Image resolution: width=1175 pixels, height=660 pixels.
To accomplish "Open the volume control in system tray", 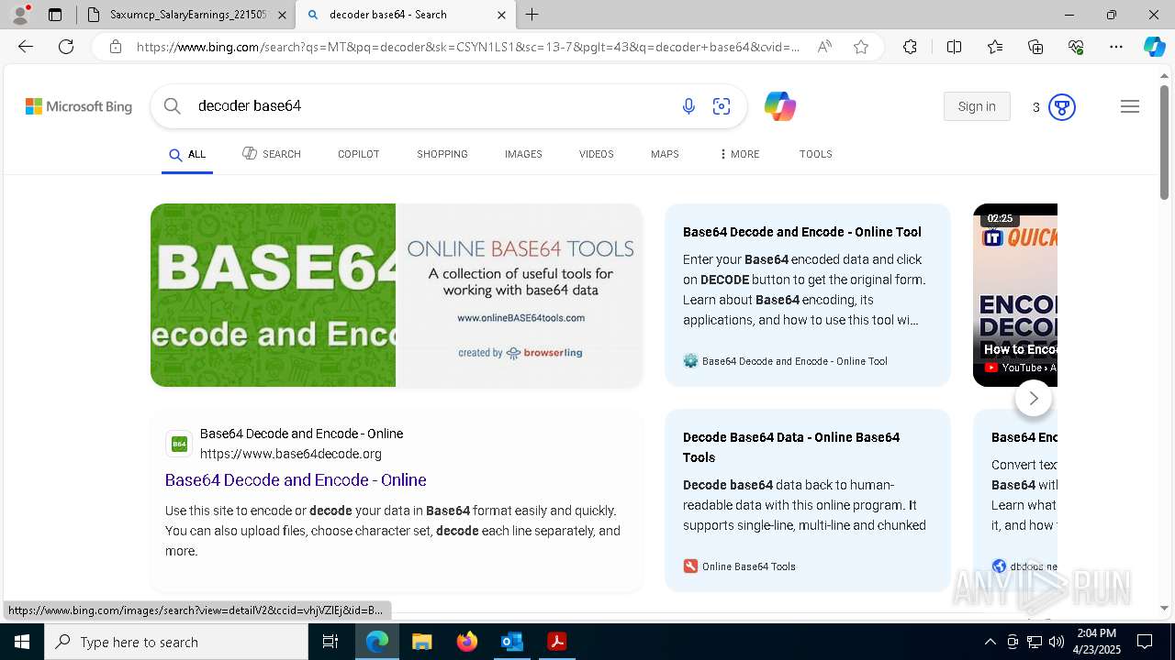I will [1057, 642].
